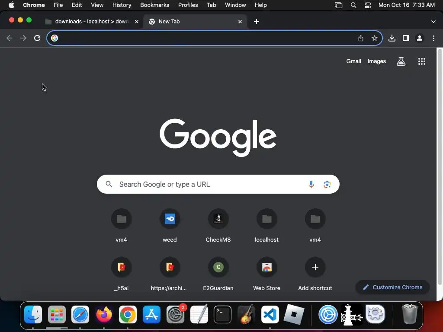Viewport: 443px width, 332px height.
Task: Expand the tab search chevron
Action: (433, 22)
